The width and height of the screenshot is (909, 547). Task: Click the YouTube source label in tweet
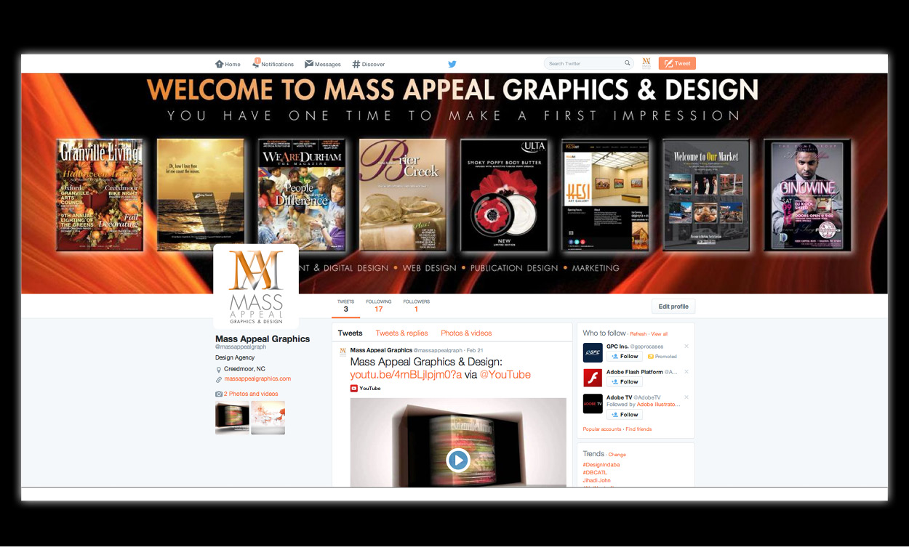pyautogui.click(x=366, y=389)
